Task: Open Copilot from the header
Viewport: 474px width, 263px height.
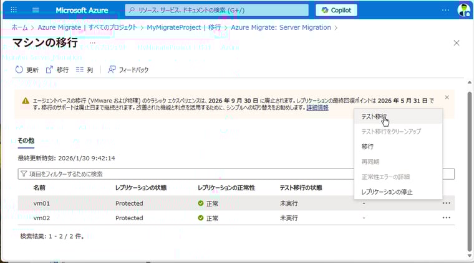Action: pos(336,10)
